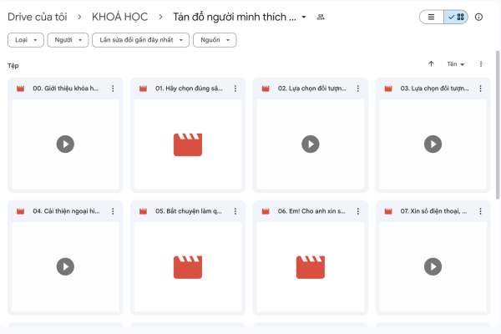Open more actions for the 03. Lựa chọn đối tượn... card
The height and width of the screenshot is (334, 501).
click(x=480, y=89)
